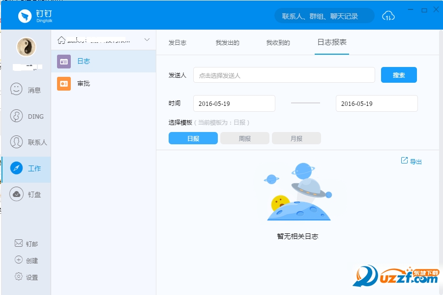Open the end date 2016-05-19 picker
443x295 pixels.
[x=377, y=103]
